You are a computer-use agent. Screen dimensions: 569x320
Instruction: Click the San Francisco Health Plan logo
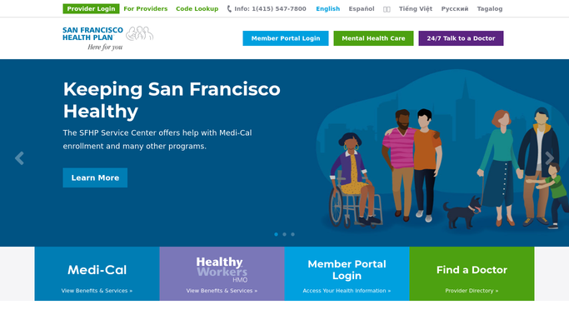107,37
